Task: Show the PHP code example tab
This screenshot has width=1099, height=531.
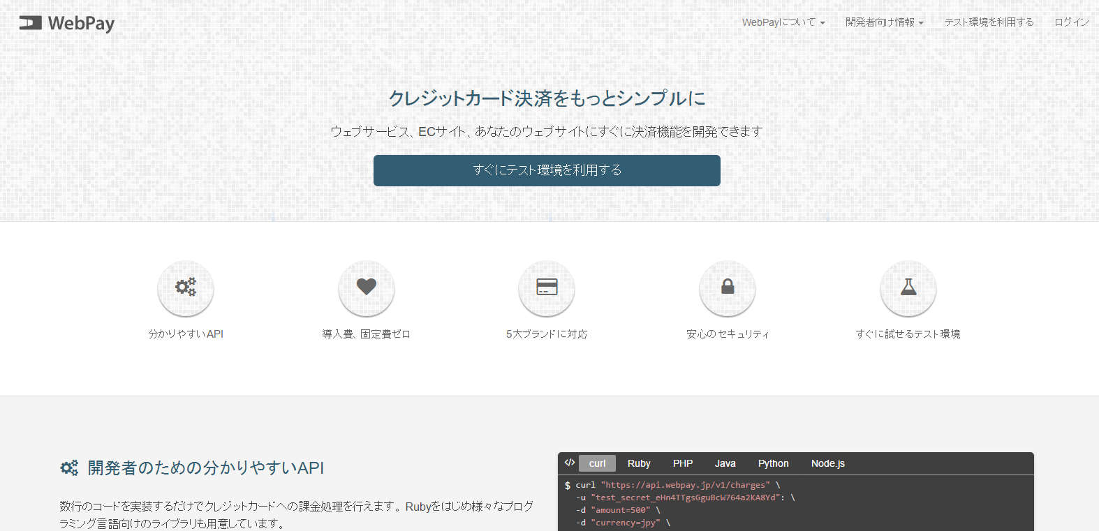Action: pyautogui.click(x=683, y=463)
